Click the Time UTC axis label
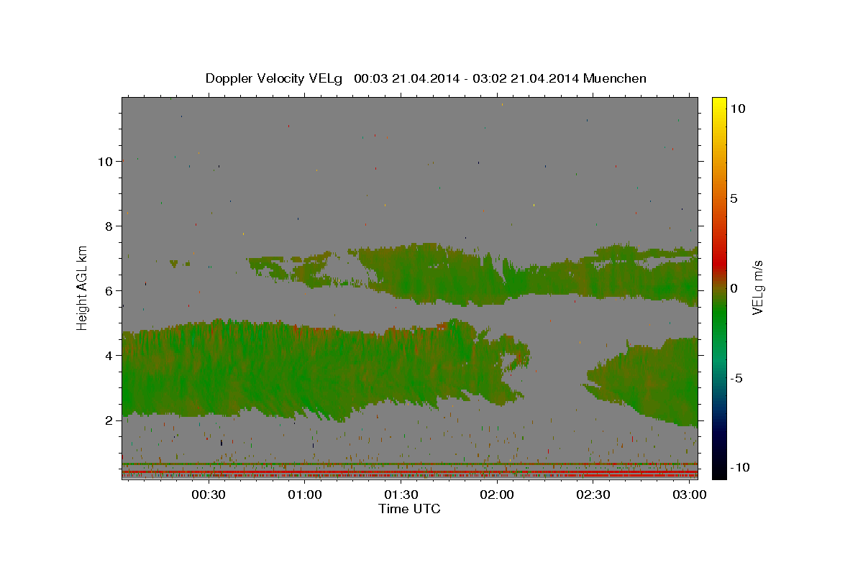 [x=409, y=509]
